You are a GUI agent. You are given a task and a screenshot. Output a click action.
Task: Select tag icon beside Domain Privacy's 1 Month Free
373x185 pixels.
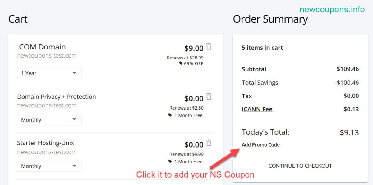click(x=169, y=115)
